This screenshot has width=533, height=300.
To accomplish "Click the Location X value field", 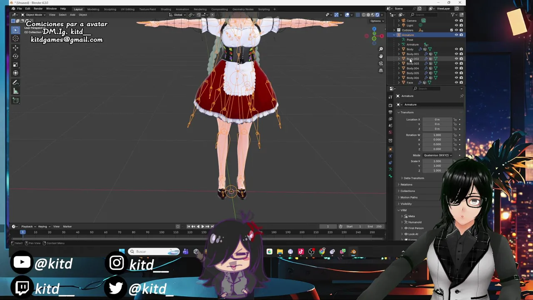I will pos(437,120).
